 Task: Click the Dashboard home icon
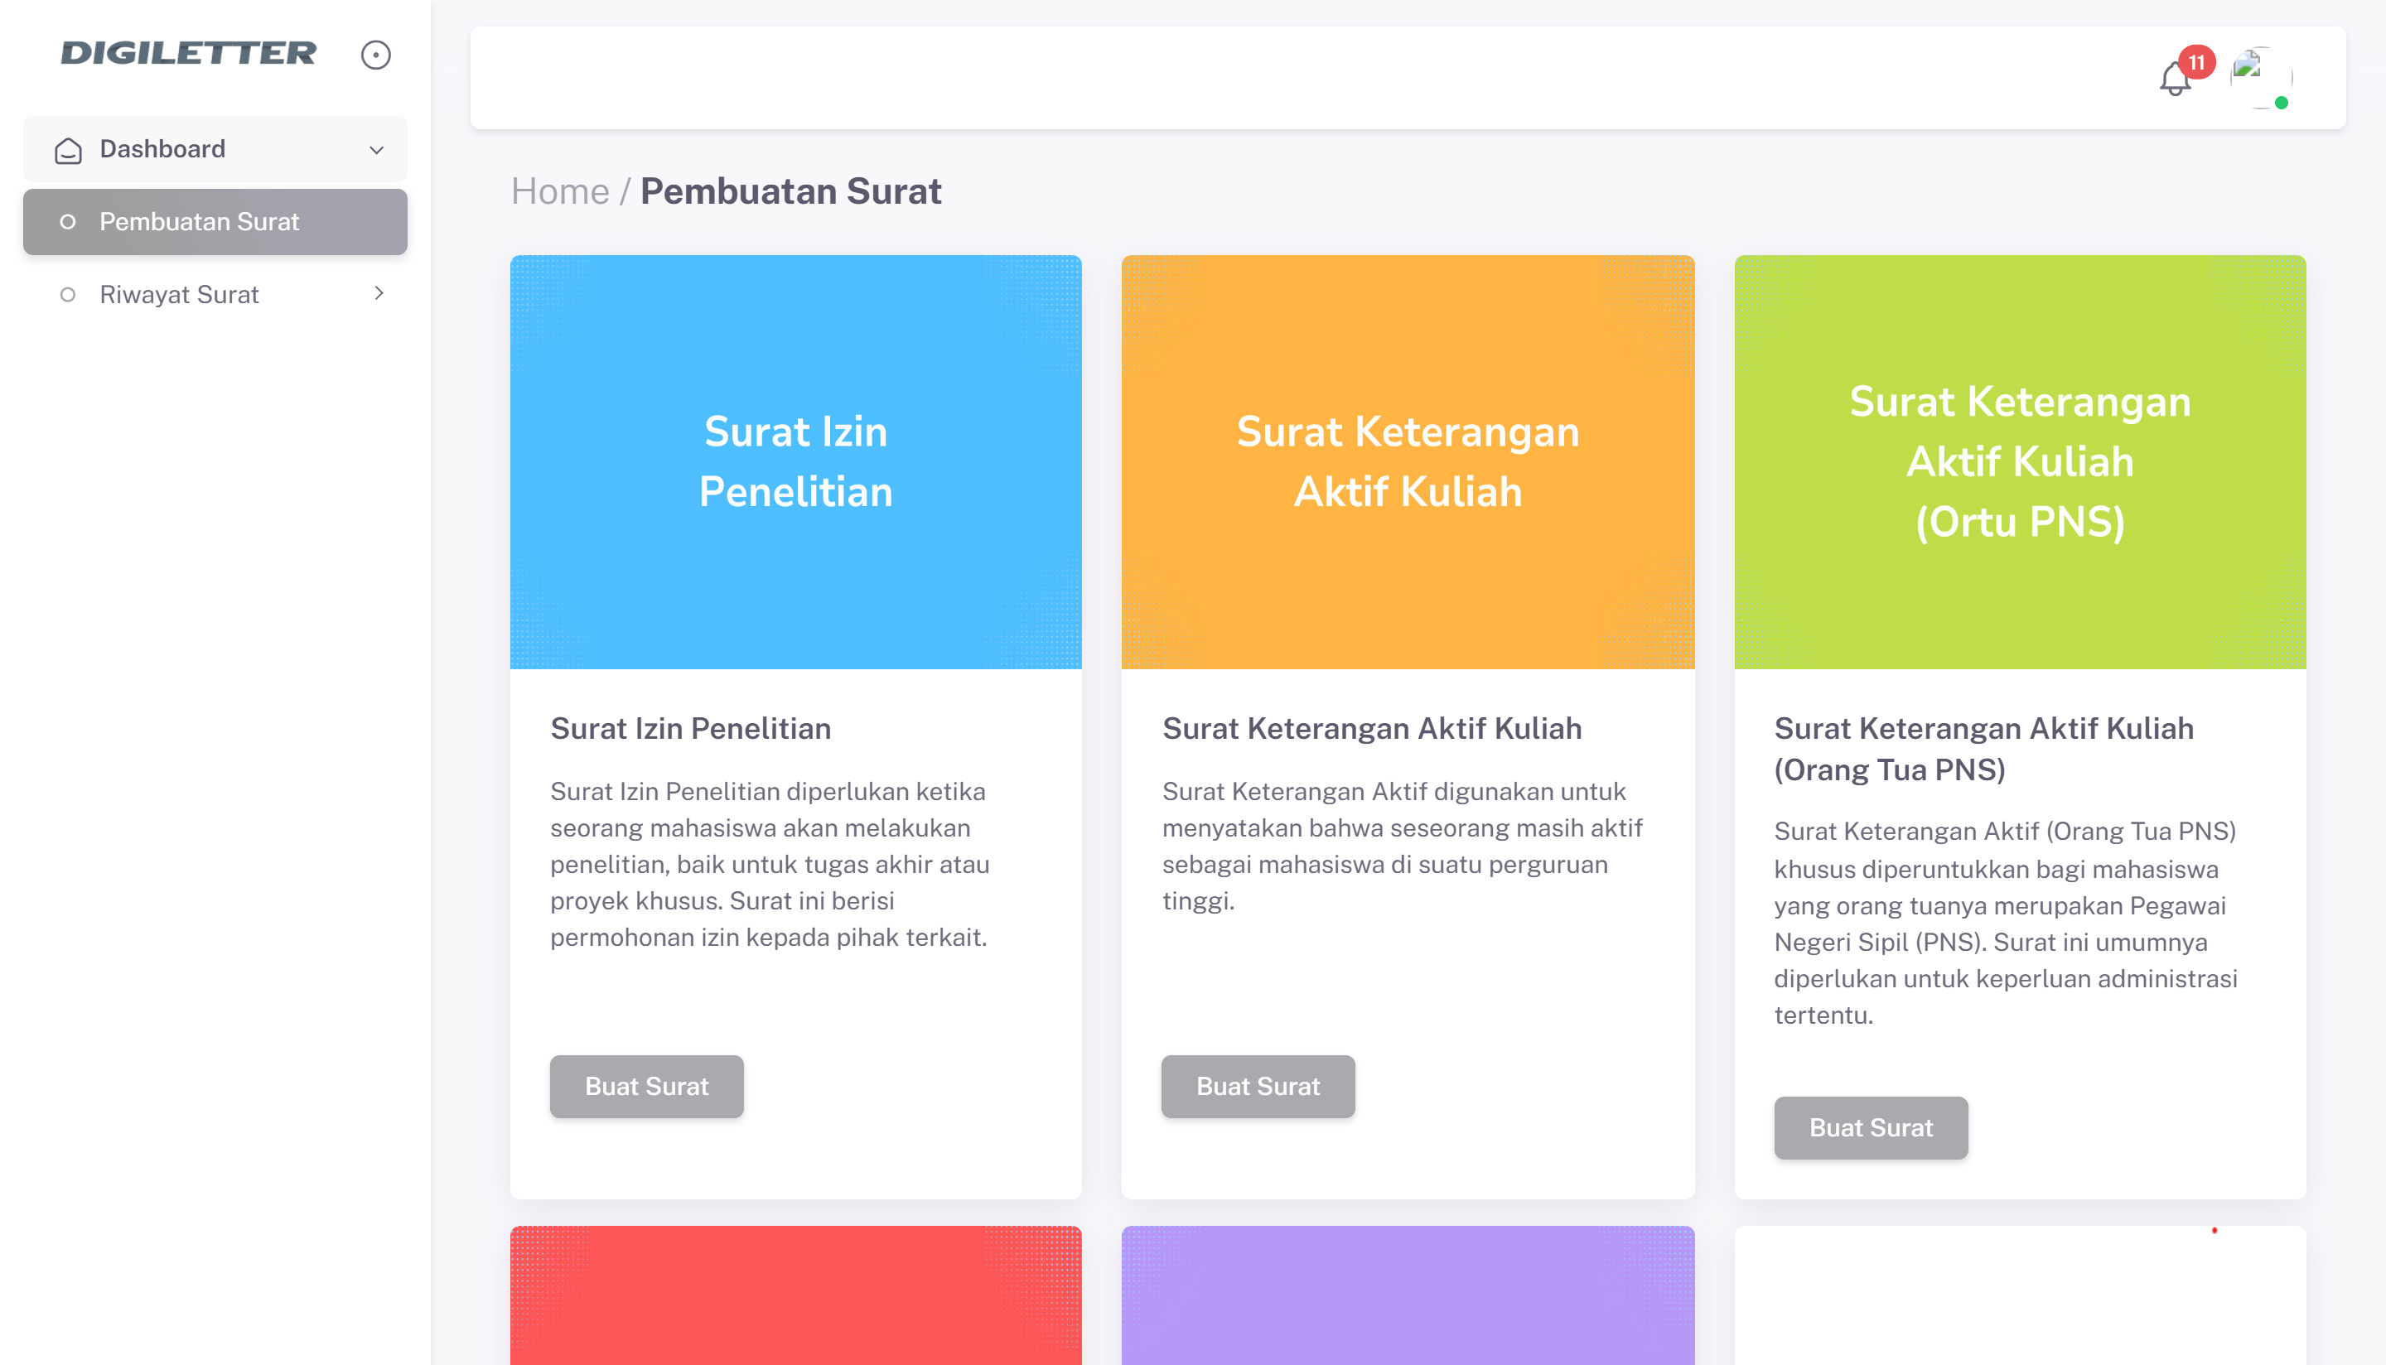point(67,150)
